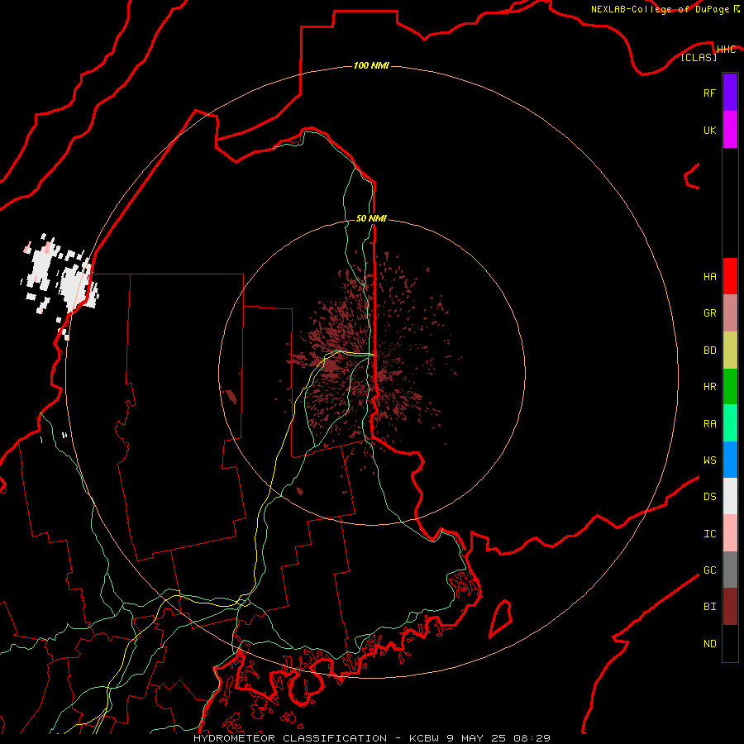The width and height of the screenshot is (744, 744).
Task: Click the DS dry snow legend swatch
Action: (730, 496)
